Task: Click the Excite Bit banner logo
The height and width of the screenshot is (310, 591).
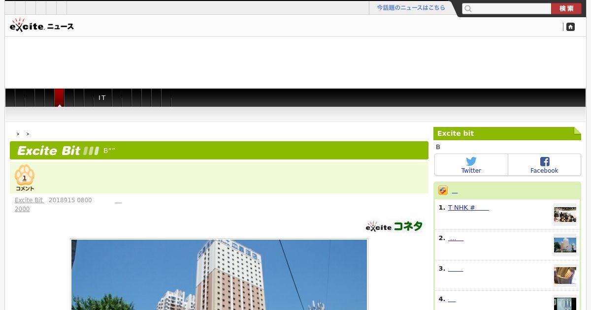Action: coord(58,151)
